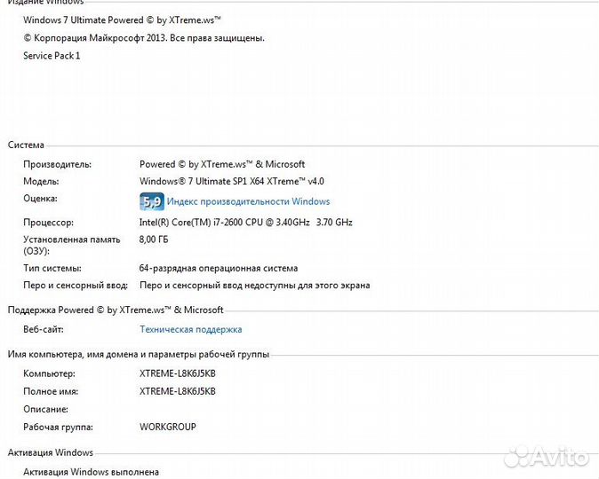Viewport: 599px width, 479px height.
Task: Click the pen and touch input unavailable text
Action: click(254, 286)
